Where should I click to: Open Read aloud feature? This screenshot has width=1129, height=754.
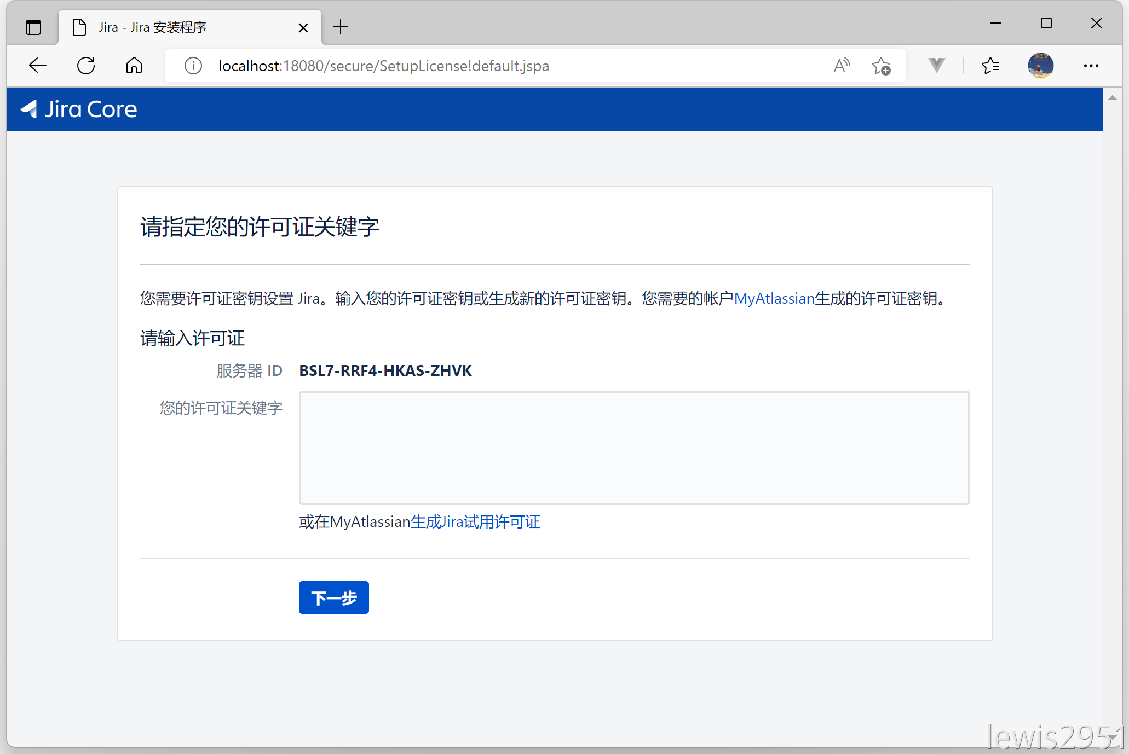[x=842, y=66]
